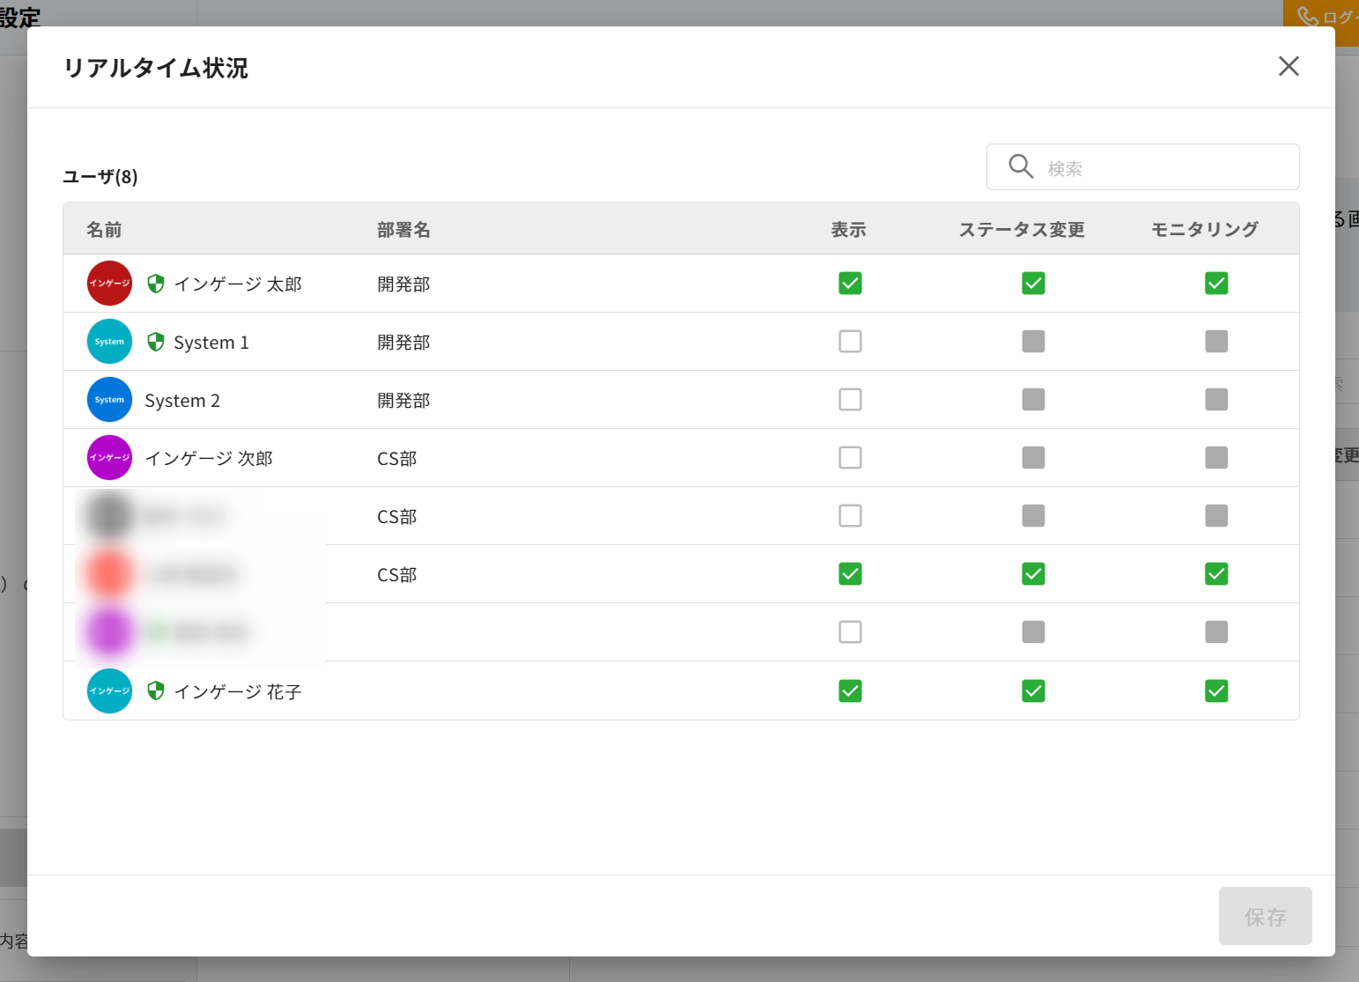The height and width of the screenshot is (982, 1359).
Task: Click green shield icon beside インゲージ 太郎
Action: tap(156, 284)
